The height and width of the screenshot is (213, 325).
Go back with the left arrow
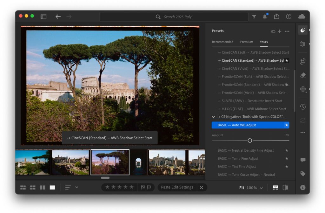point(58,17)
